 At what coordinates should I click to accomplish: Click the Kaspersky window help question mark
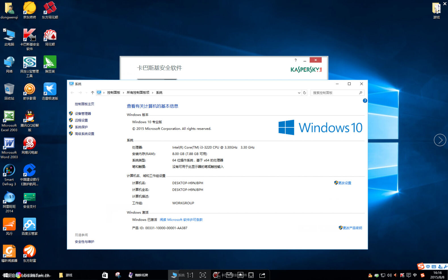296,60
